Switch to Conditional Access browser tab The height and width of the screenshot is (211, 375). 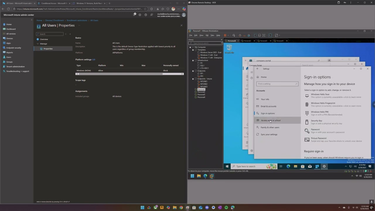click(x=54, y=3)
